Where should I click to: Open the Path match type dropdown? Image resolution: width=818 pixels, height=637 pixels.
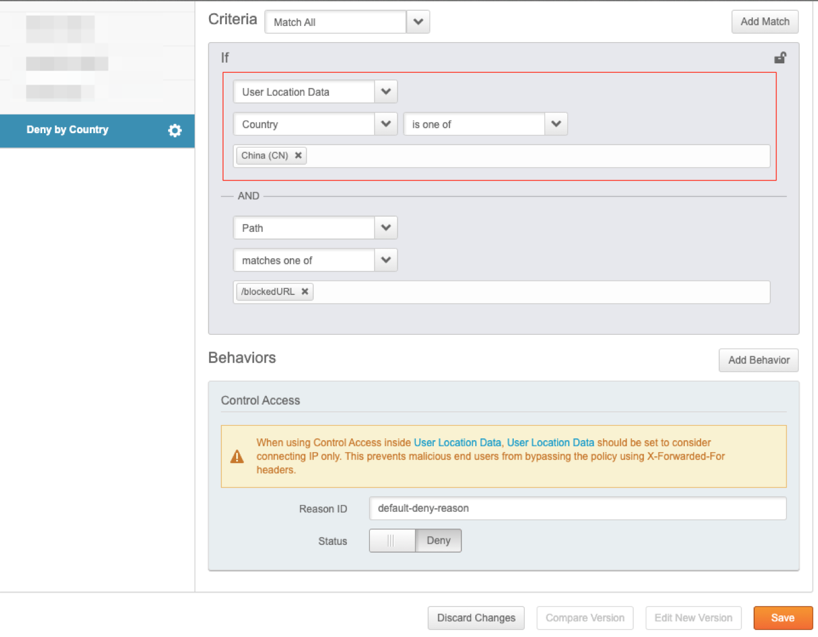click(386, 228)
